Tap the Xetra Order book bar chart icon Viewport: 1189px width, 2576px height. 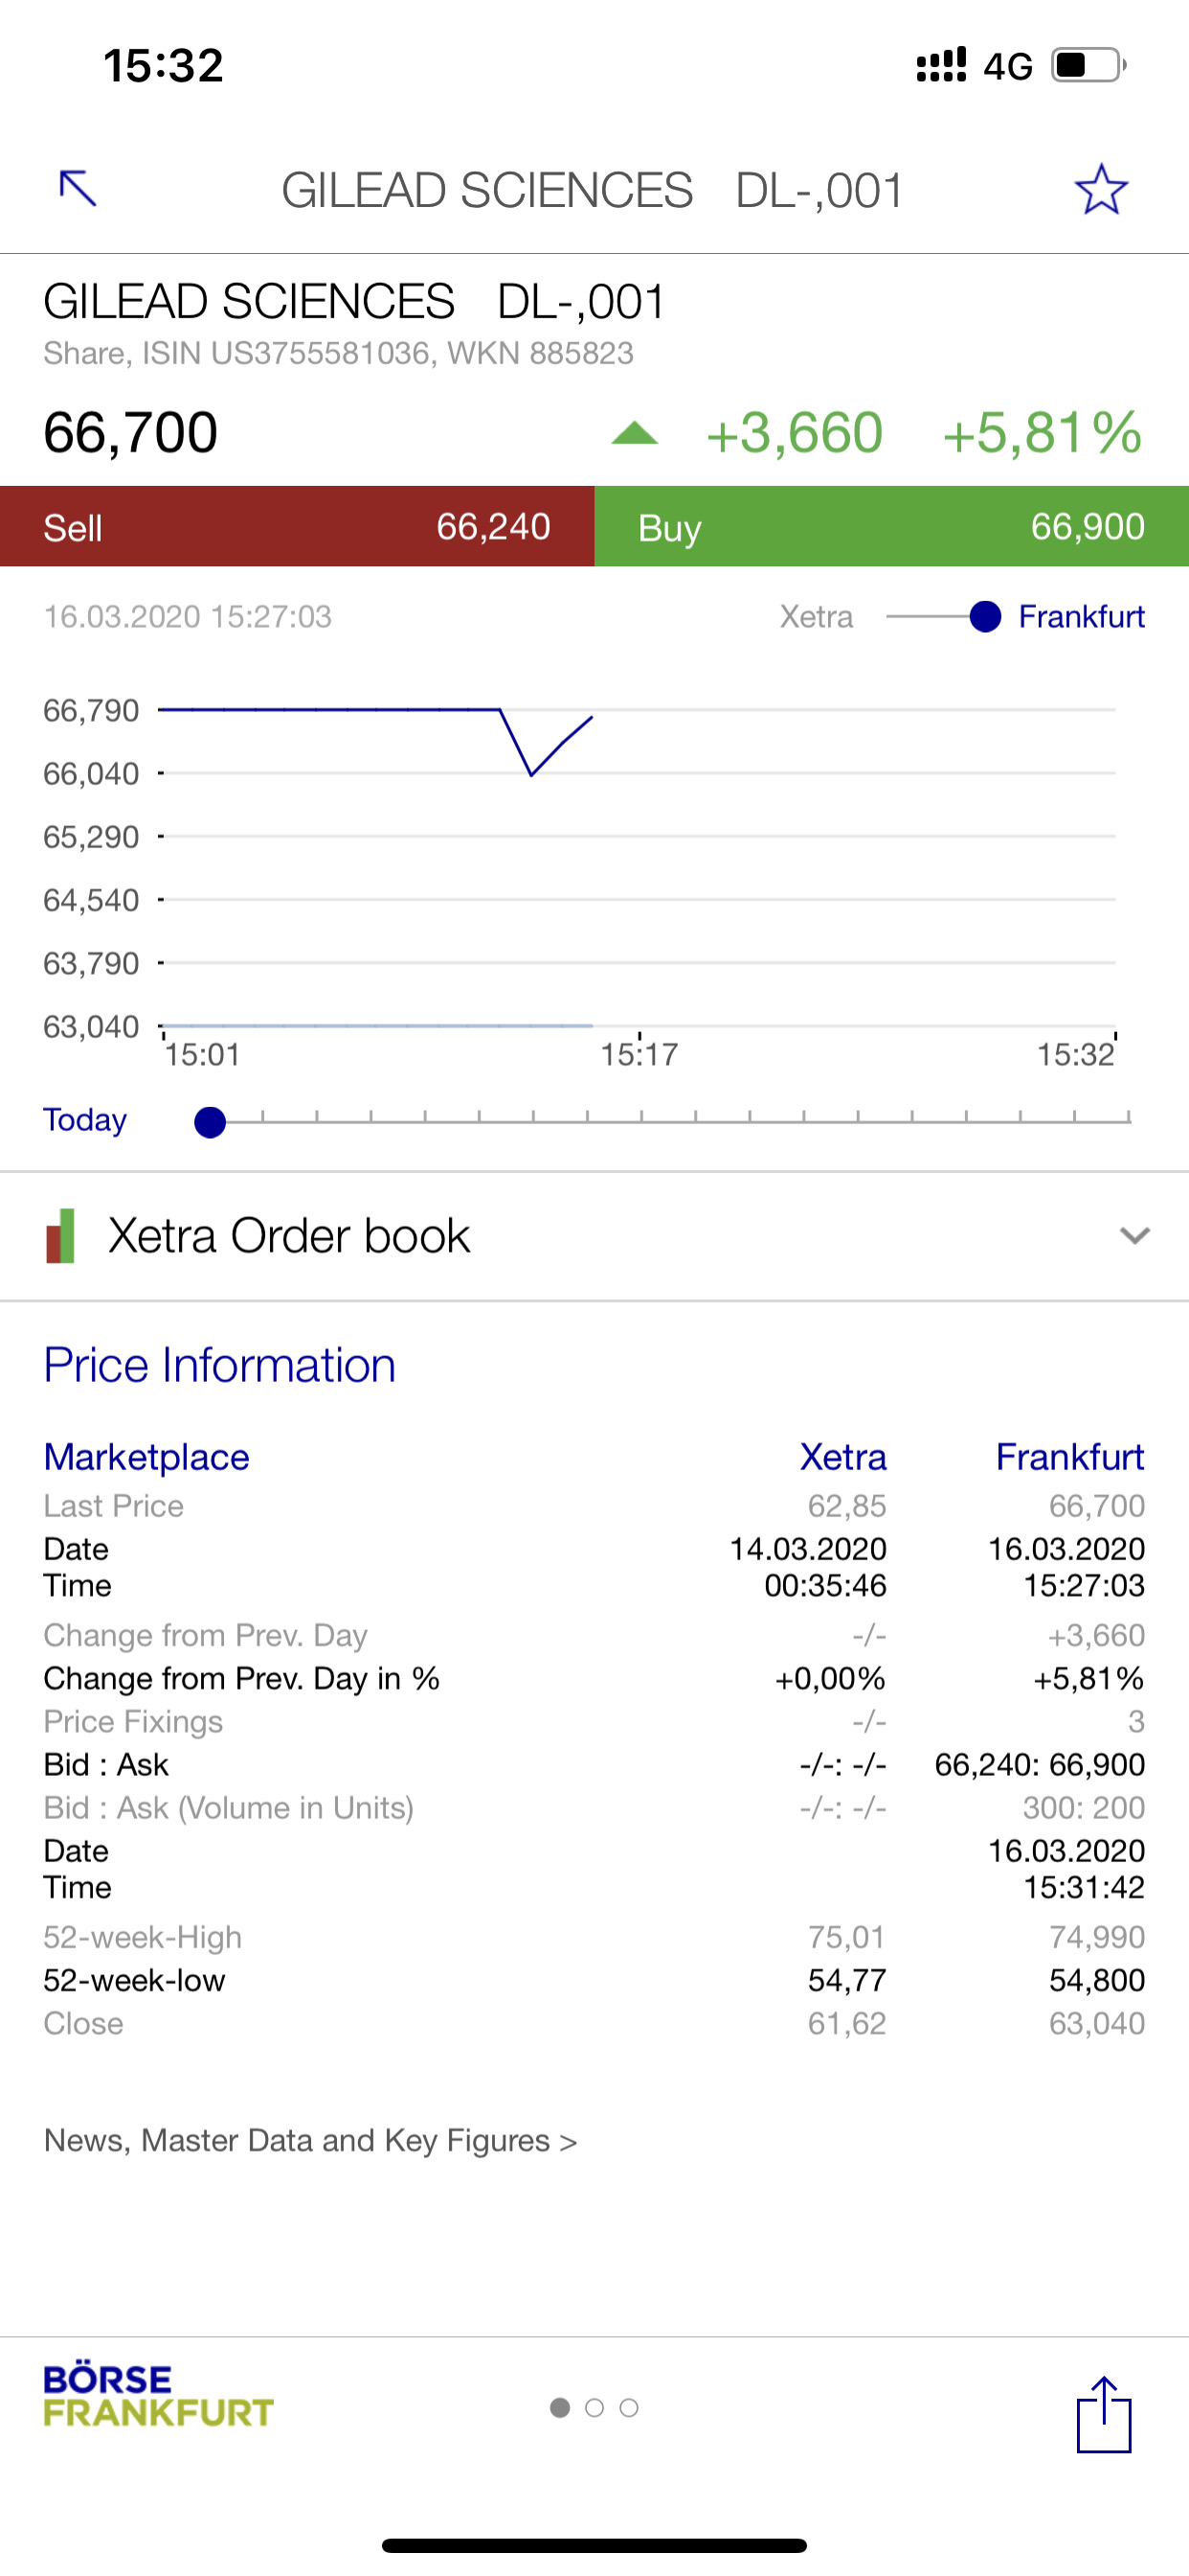(x=61, y=1236)
